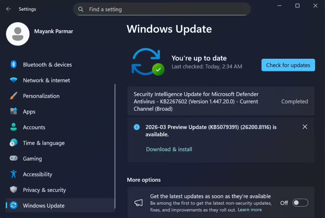Dismiss the KB5079391 update notification
Image resolution: width=325 pixels, height=218 pixels.
point(305,127)
